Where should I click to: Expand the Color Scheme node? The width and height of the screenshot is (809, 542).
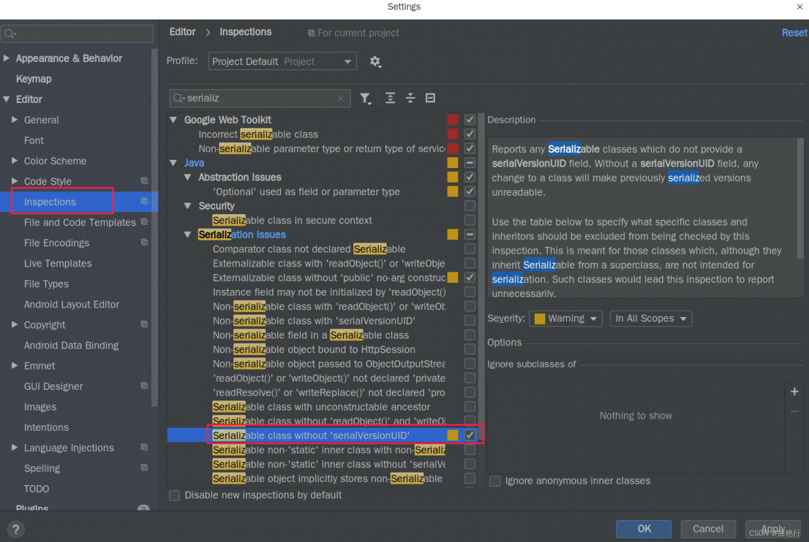click(15, 160)
